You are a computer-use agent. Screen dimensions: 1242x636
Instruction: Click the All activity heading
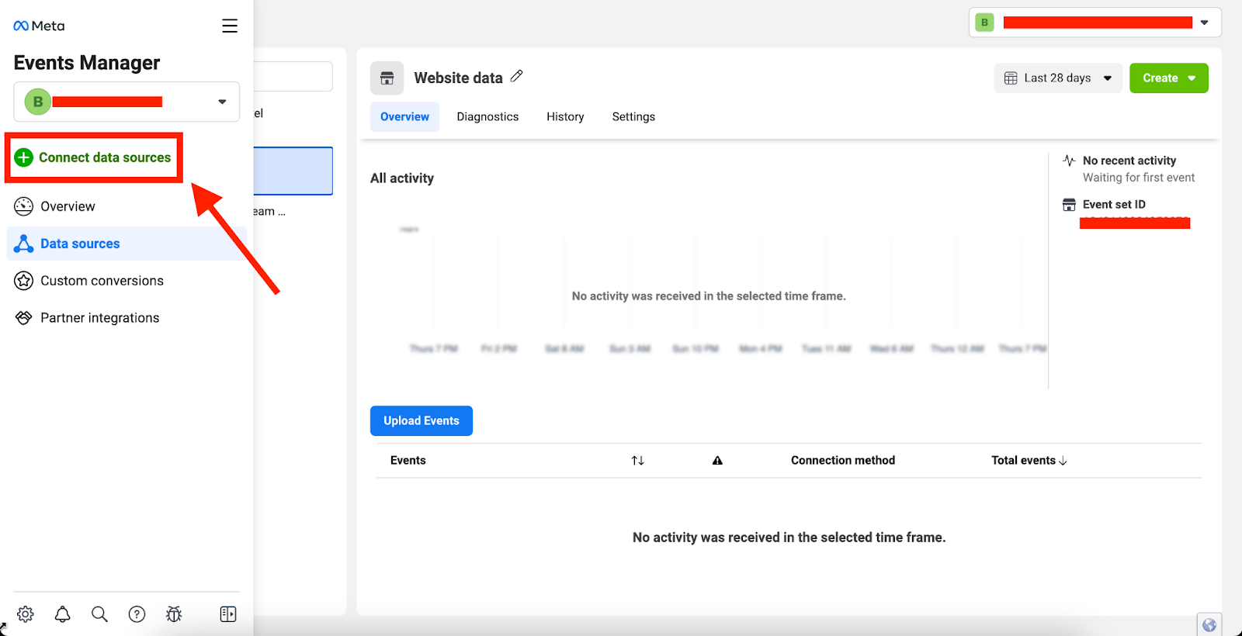click(402, 178)
